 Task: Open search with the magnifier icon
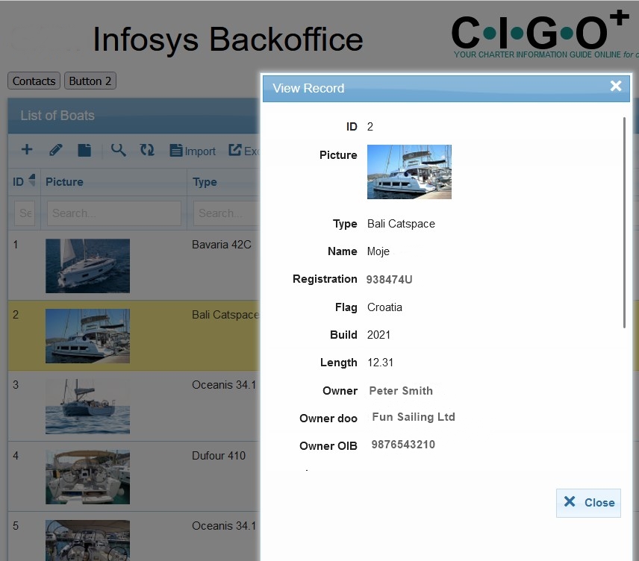click(118, 150)
